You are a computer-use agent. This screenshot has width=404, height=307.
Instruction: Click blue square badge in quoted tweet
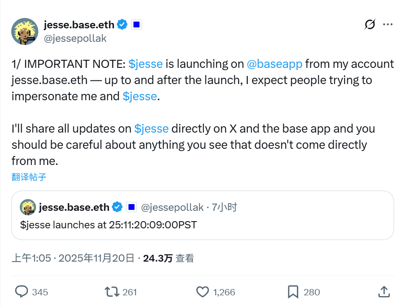[131, 207]
